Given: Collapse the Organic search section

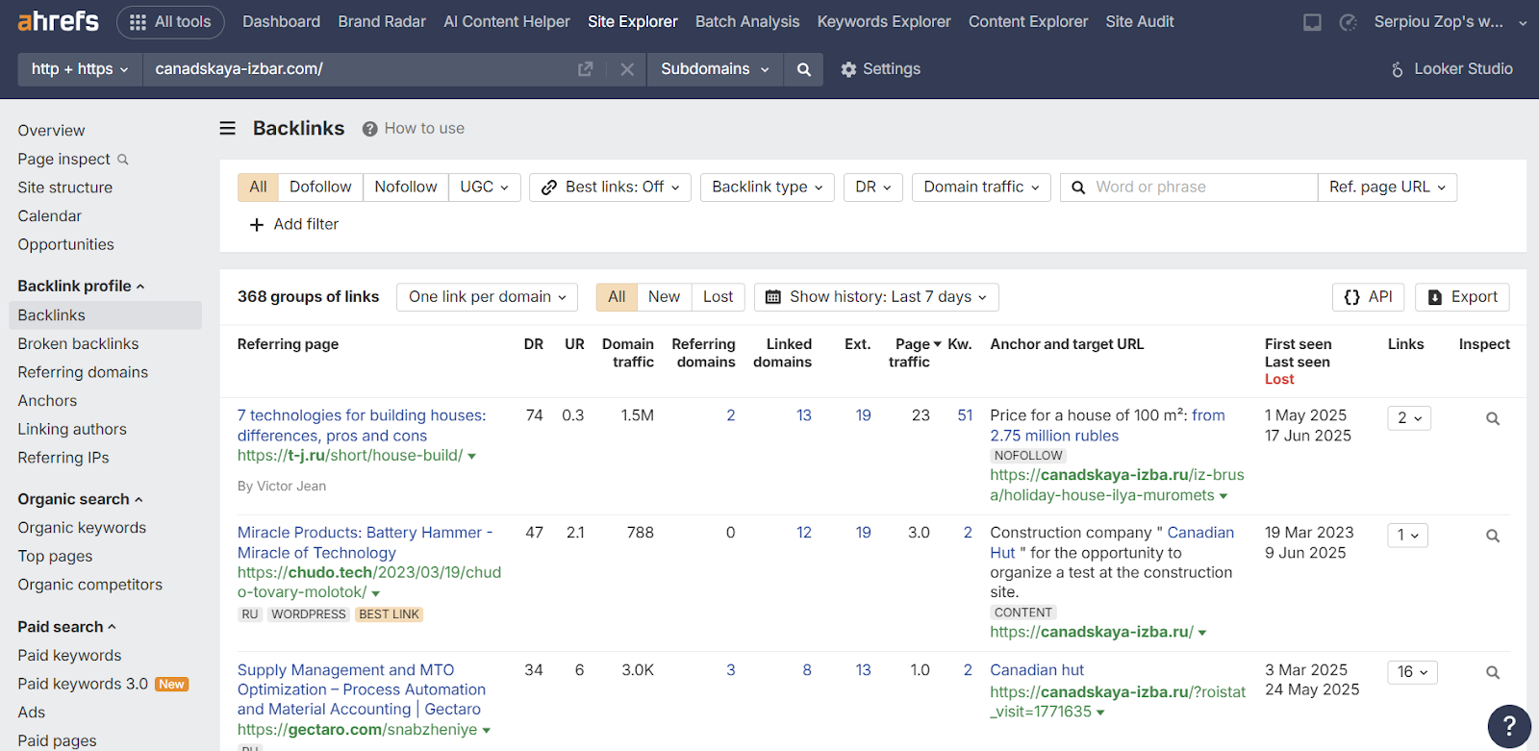Looking at the screenshot, I should tap(80, 500).
